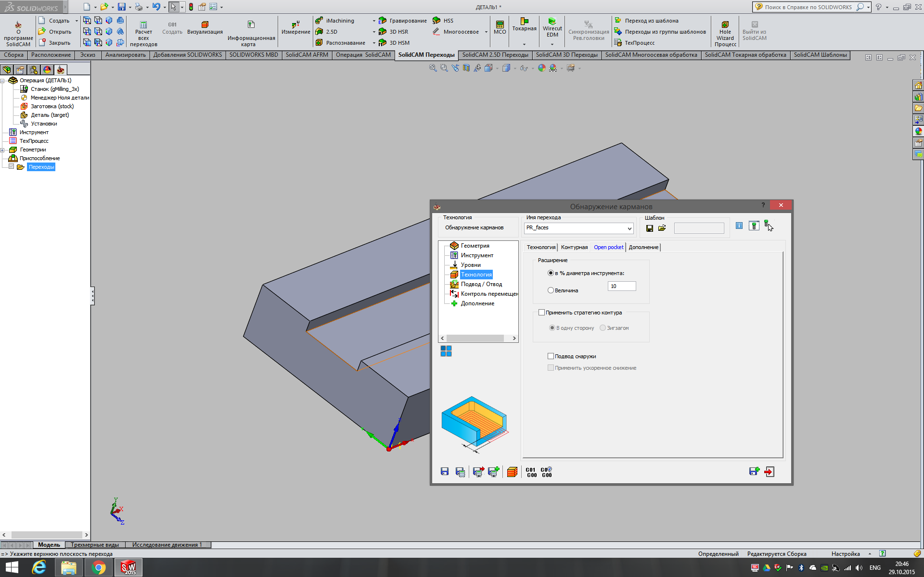This screenshot has width=924, height=577.
Task: Click the G01 G00 GCode generate icon
Action: tap(531, 472)
